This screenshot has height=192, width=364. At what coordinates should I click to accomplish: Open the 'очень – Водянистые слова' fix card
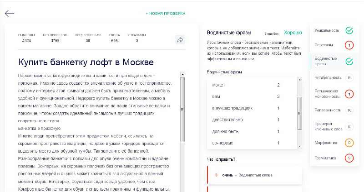254,175
